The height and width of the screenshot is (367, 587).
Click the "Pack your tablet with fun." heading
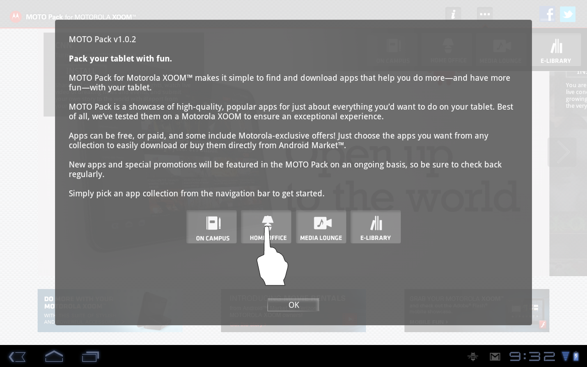click(x=120, y=59)
